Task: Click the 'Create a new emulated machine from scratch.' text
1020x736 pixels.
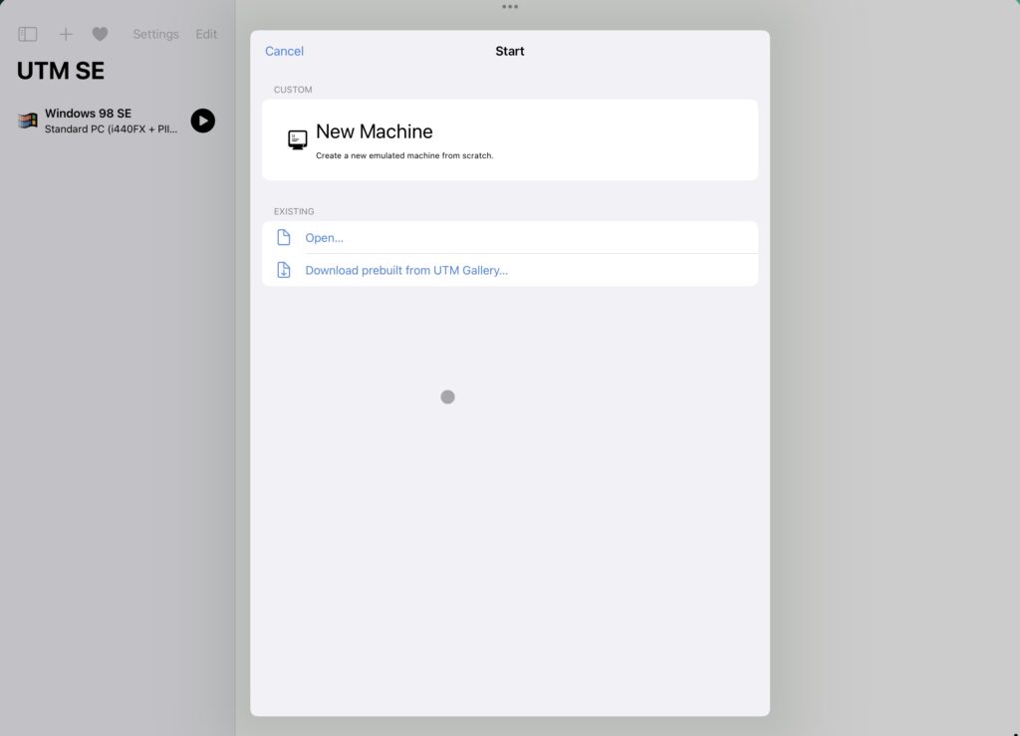Action: click(404, 155)
